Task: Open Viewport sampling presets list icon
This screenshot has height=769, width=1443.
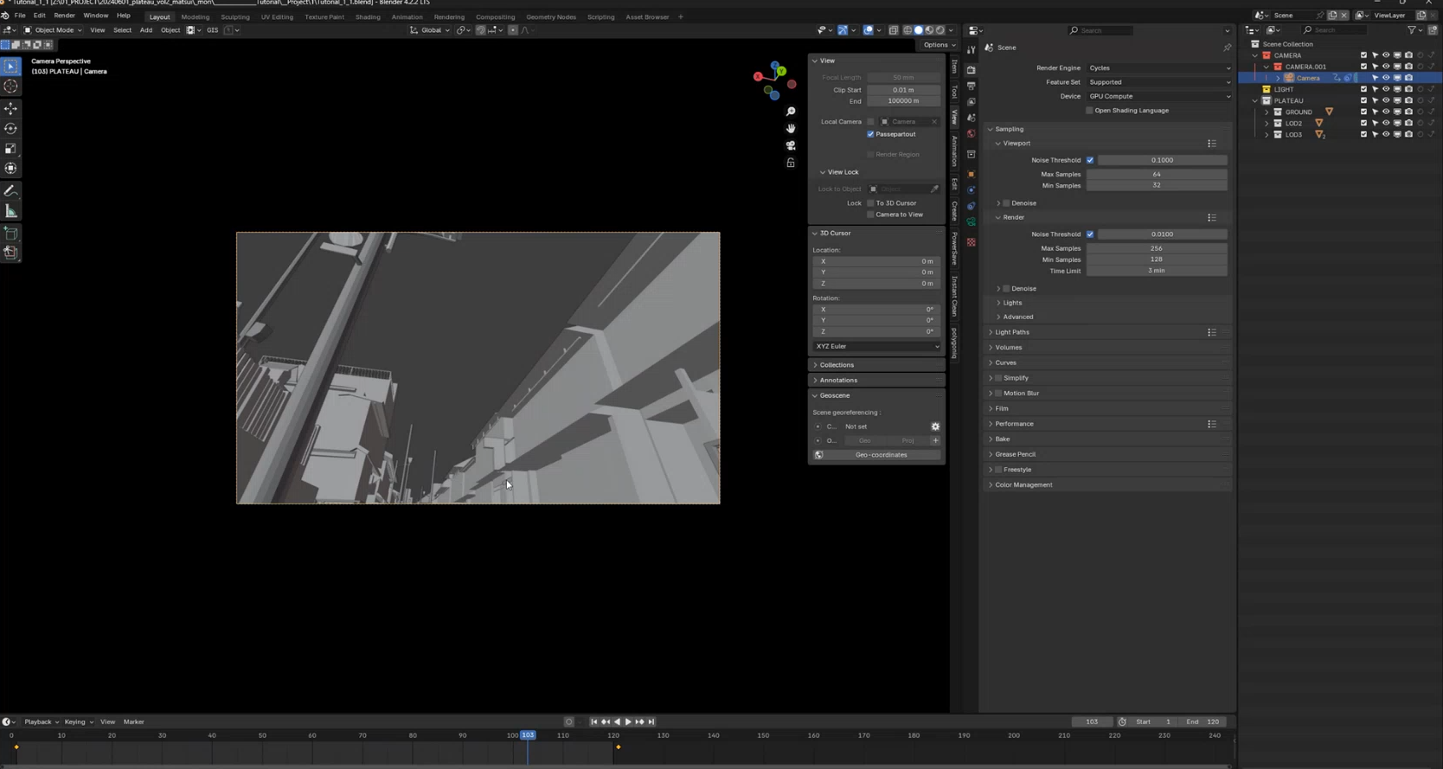Action: (1212, 144)
